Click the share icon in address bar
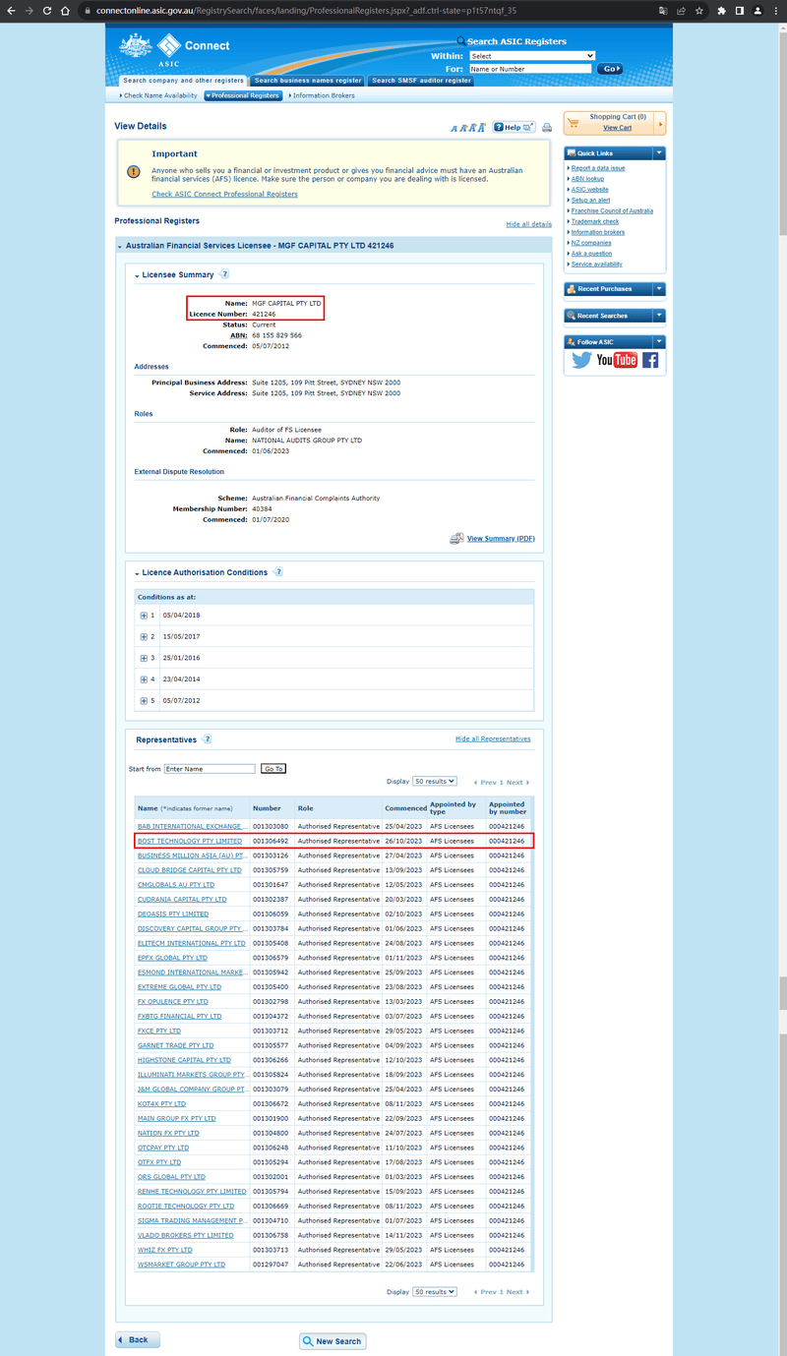This screenshot has height=1356, width=787. 681,11
